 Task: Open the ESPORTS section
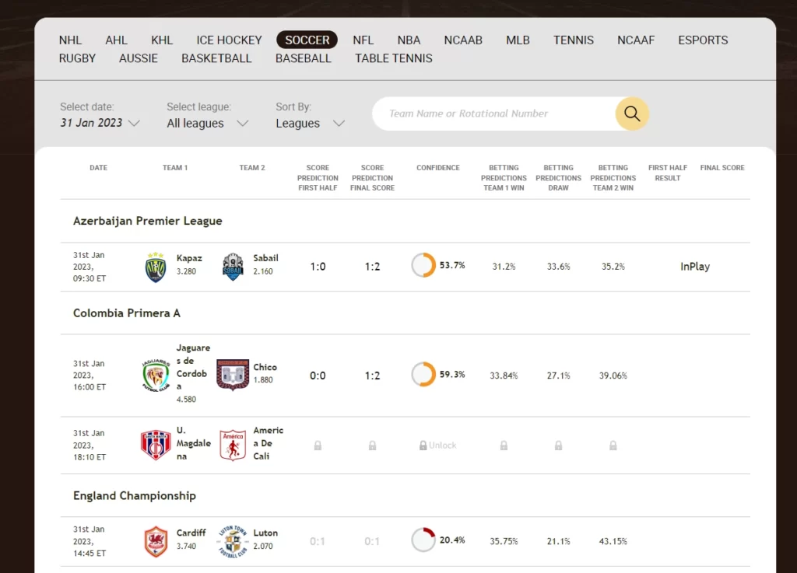702,40
